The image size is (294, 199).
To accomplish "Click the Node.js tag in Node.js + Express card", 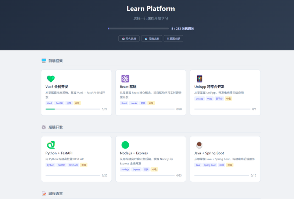I will (125, 169).
